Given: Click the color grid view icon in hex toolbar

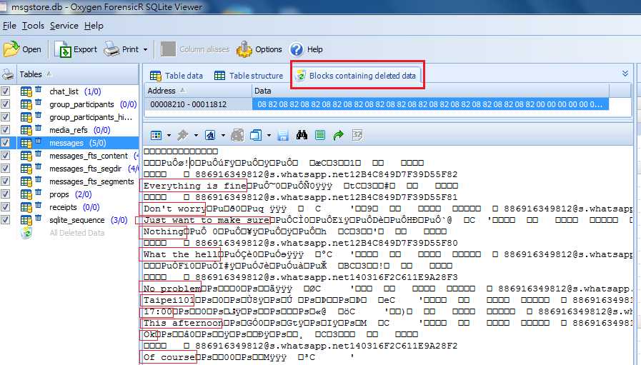Looking at the screenshot, I should [156, 135].
